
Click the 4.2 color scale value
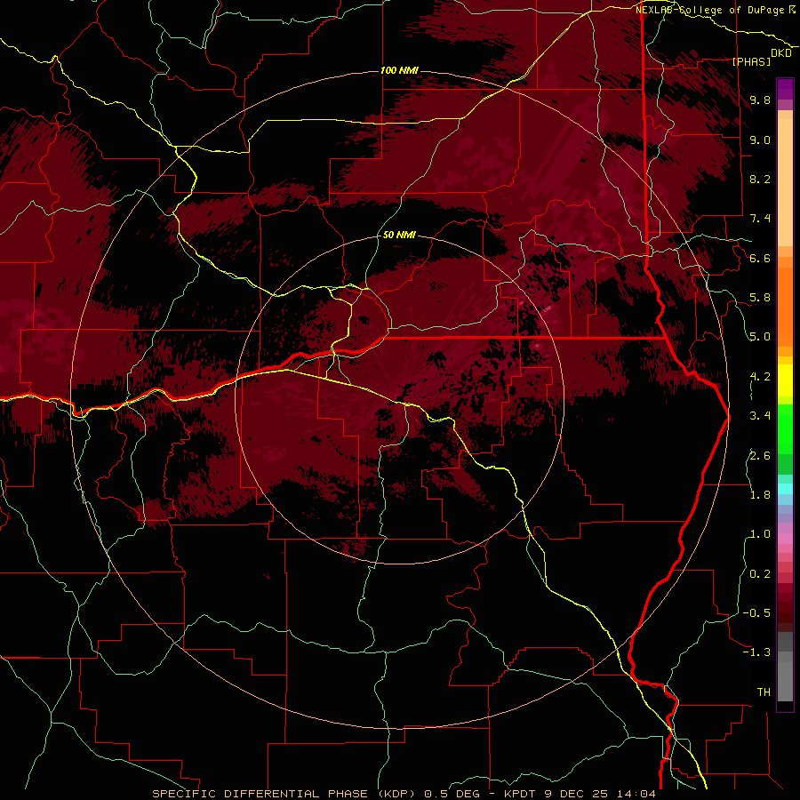(x=760, y=377)
